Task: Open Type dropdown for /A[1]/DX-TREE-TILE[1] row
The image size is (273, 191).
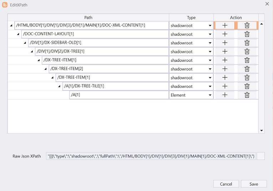Action: pos(210,86)
